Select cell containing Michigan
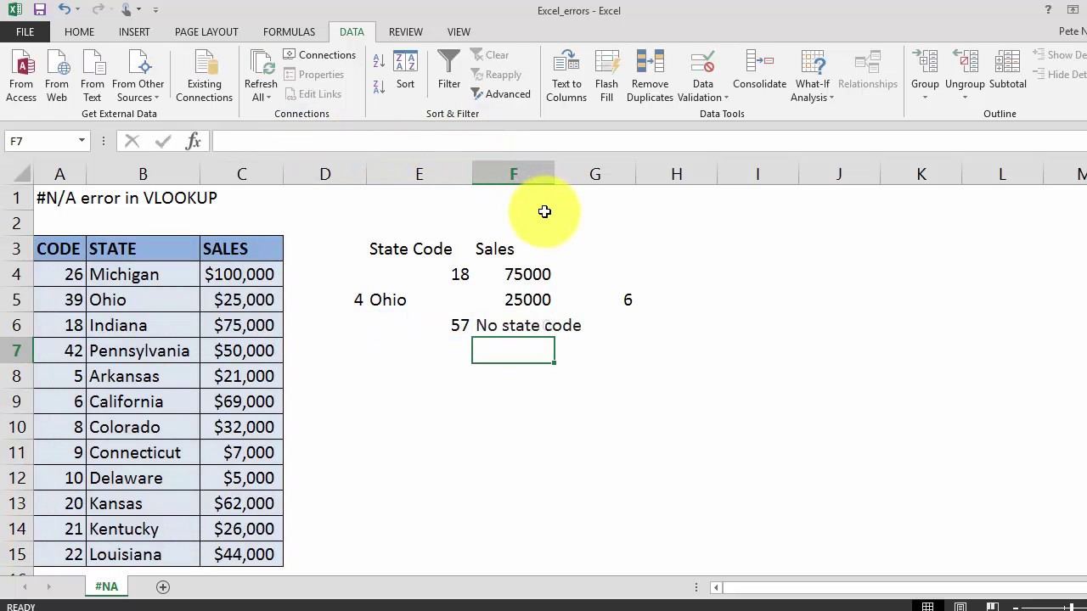The image size is (1087, 611). point(143,274)
